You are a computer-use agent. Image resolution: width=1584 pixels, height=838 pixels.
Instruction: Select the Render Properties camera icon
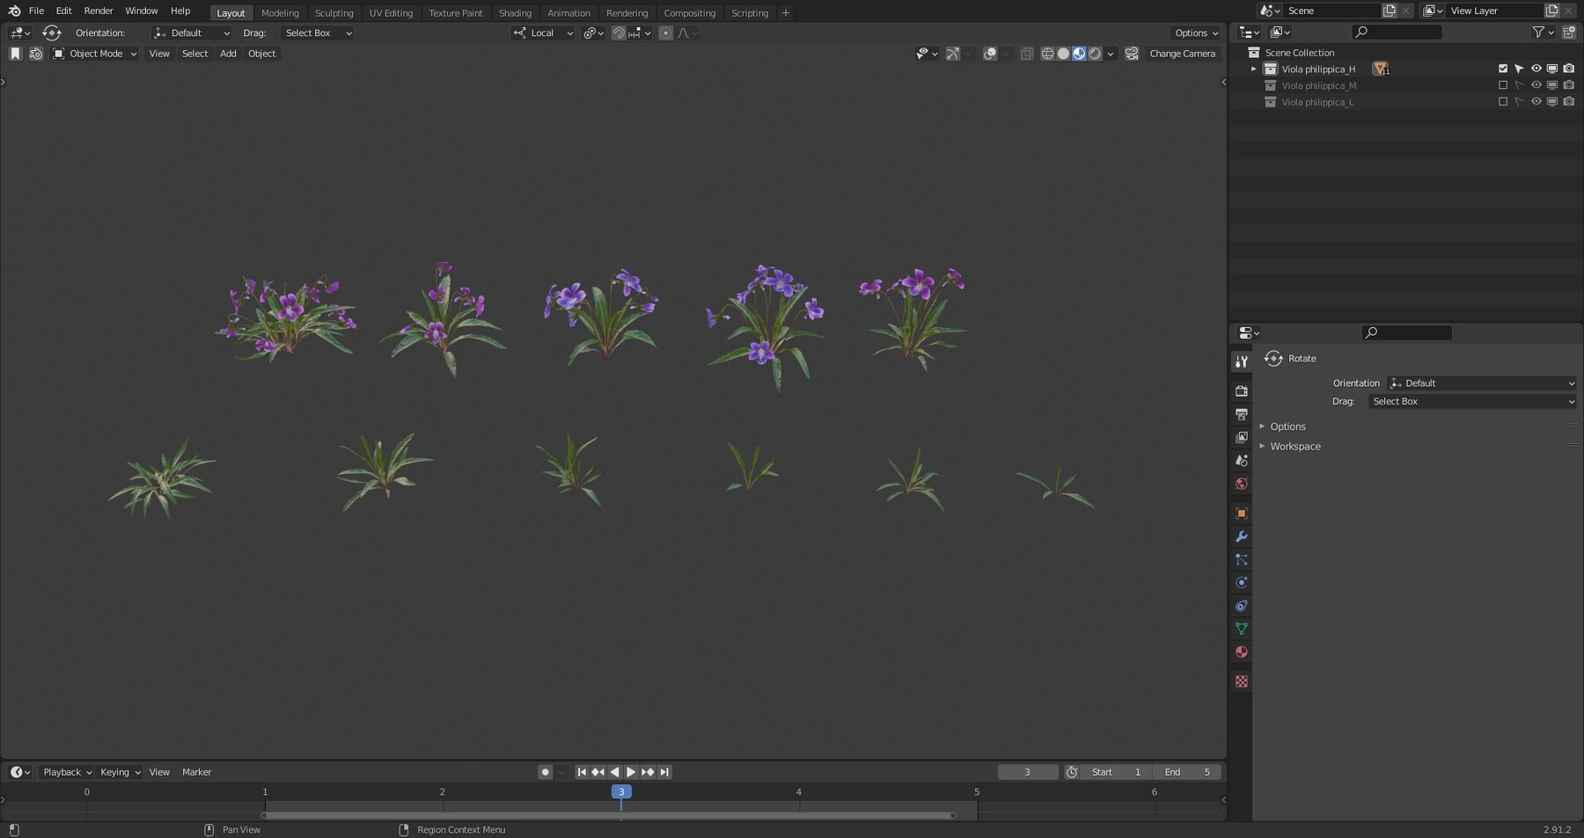click(x=1241, y=390)
